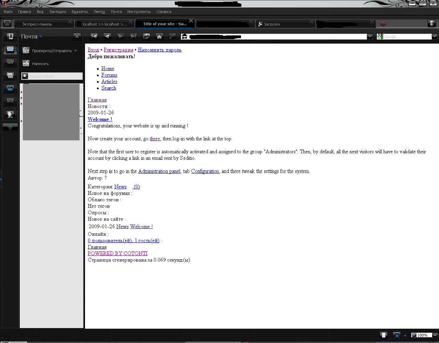
Task: Open the Mail panel icon in sidebar
Action: click(10, 49)
